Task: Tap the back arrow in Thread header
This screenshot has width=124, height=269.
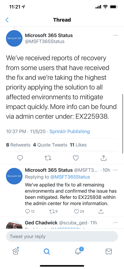Action: click(x=7, y=20)
